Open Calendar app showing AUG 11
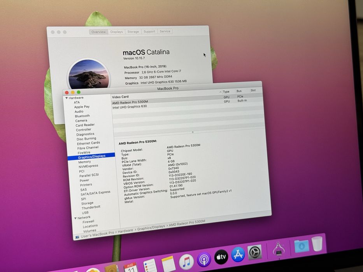The height and width of the screenshot is (272, 363). coord(131,267)
